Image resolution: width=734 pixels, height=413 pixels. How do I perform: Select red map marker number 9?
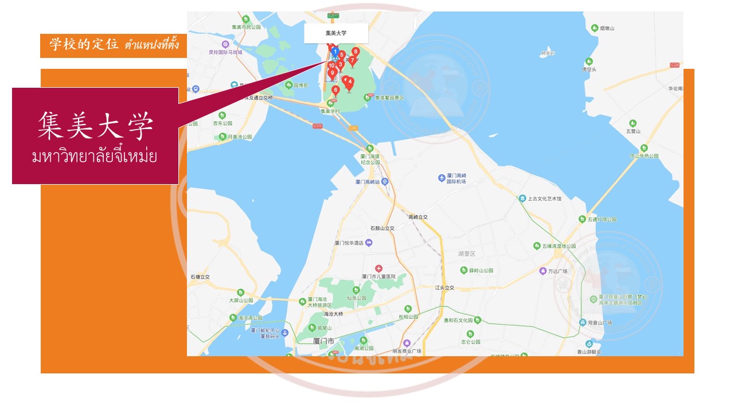tap(332, 74)
